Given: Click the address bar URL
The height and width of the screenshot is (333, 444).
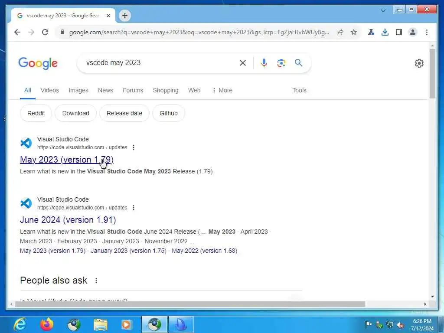Looking at the screenshot, I should (199, 32).
